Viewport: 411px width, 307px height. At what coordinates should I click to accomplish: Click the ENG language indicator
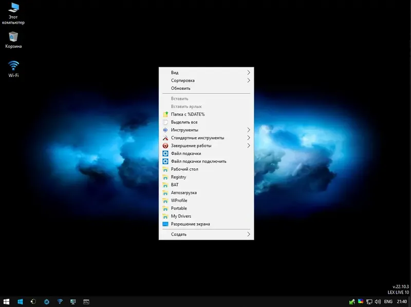[388, 302]
